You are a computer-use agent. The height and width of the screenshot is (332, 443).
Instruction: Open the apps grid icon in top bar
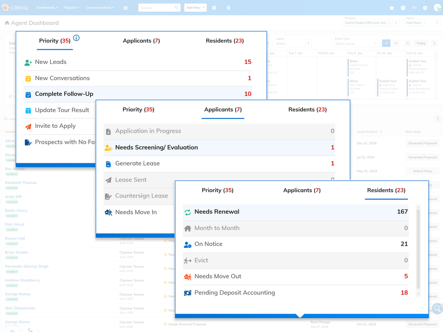[126, 8]
